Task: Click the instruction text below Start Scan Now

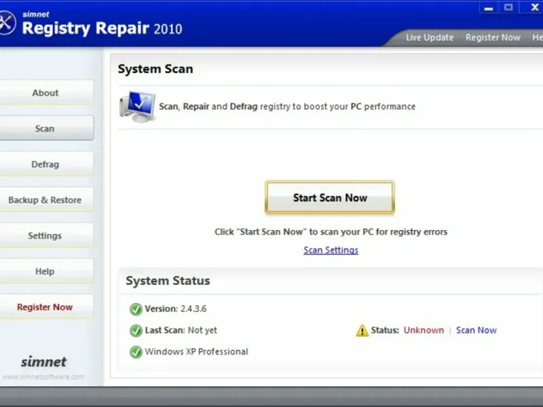Action: (x=331, y=232)
